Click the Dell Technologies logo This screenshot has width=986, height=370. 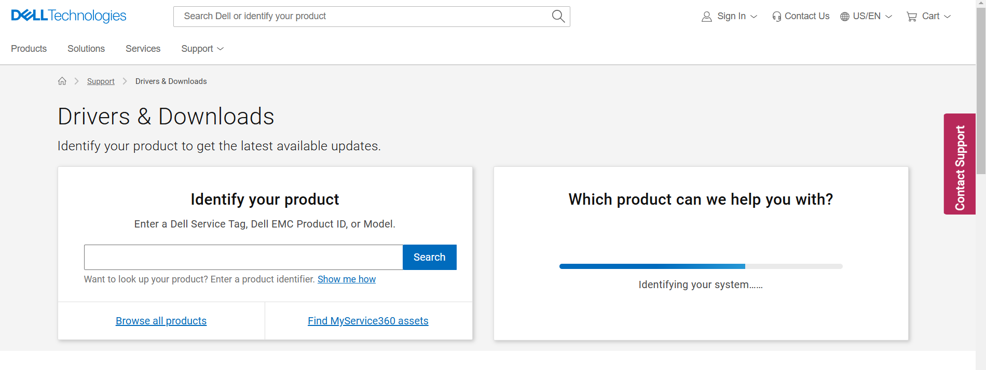click(69, 16)
